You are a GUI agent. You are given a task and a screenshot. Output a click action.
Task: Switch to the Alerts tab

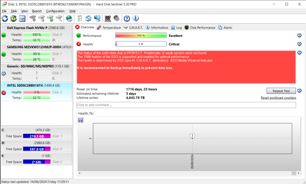(225, 28)
